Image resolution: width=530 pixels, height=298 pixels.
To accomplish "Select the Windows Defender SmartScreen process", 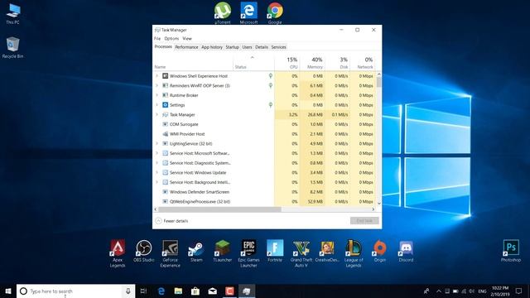I will click(x=264, y=192).
